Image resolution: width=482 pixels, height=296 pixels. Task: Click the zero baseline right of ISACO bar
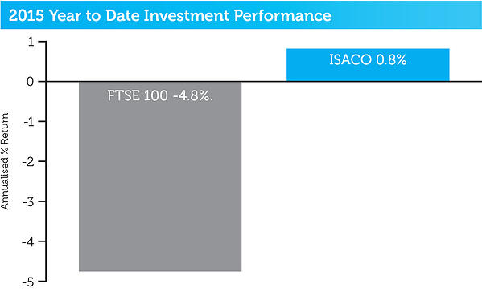465,82
